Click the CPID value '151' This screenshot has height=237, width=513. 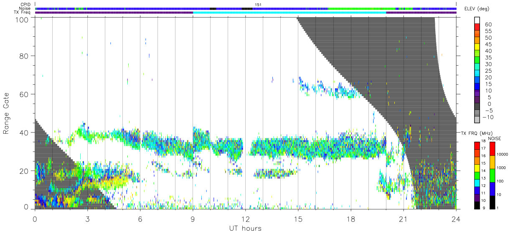(257, 5)
